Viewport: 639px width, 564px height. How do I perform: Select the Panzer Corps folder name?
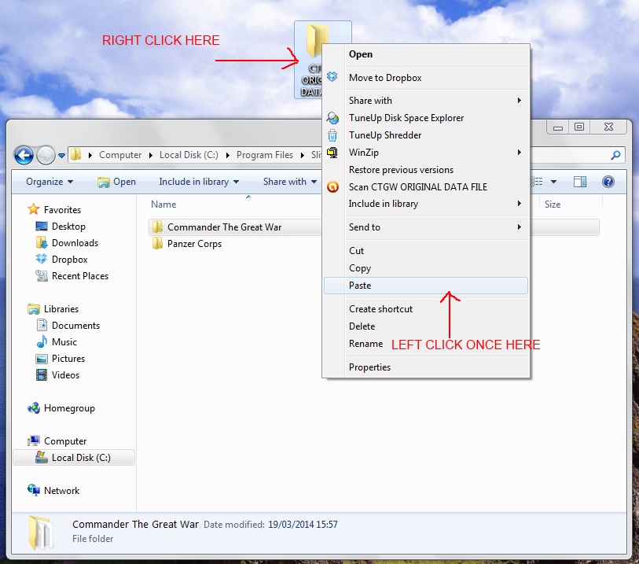click(194, 244)
